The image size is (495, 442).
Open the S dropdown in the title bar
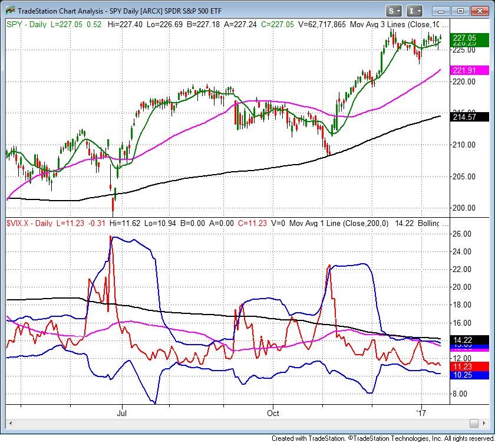(394, 11)
